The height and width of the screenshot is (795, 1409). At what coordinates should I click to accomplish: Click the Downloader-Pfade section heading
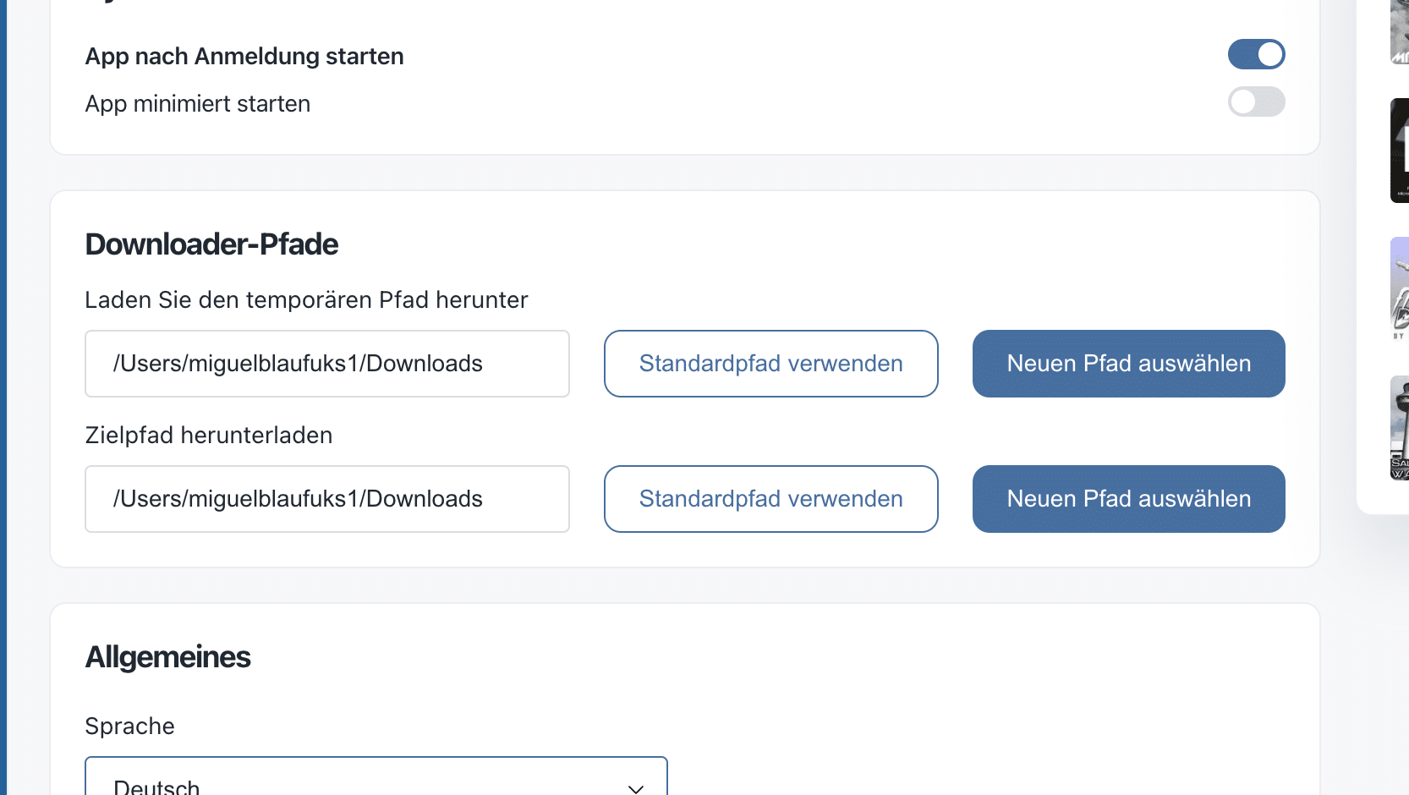click(x=211, y=244)
